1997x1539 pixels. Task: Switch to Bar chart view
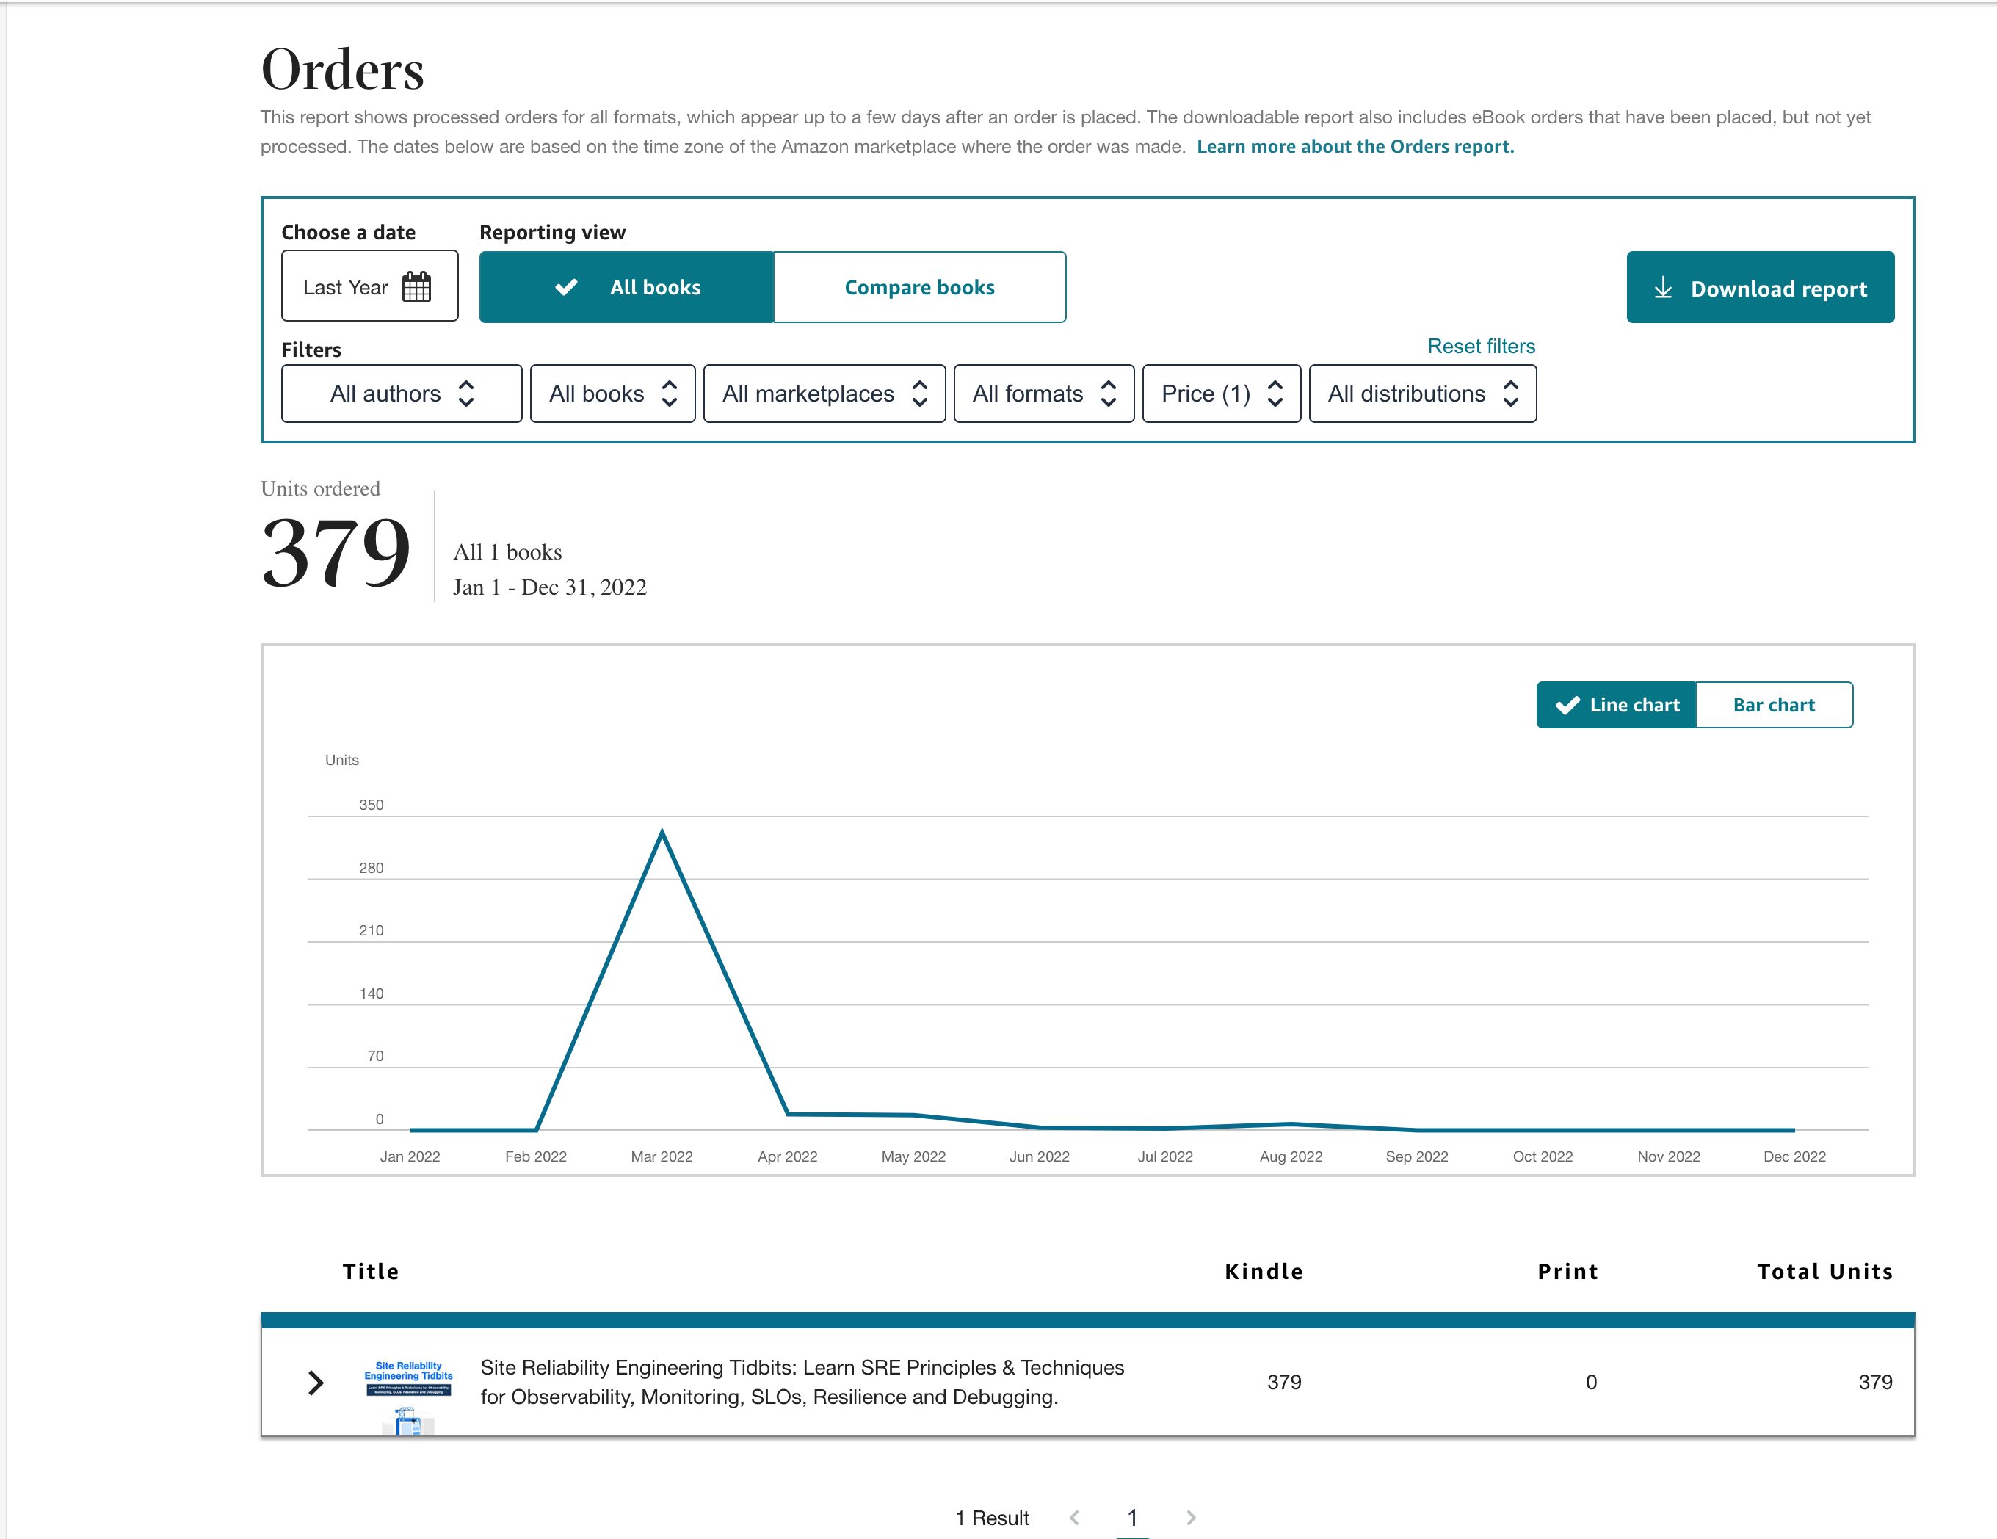click(1773, 705)
